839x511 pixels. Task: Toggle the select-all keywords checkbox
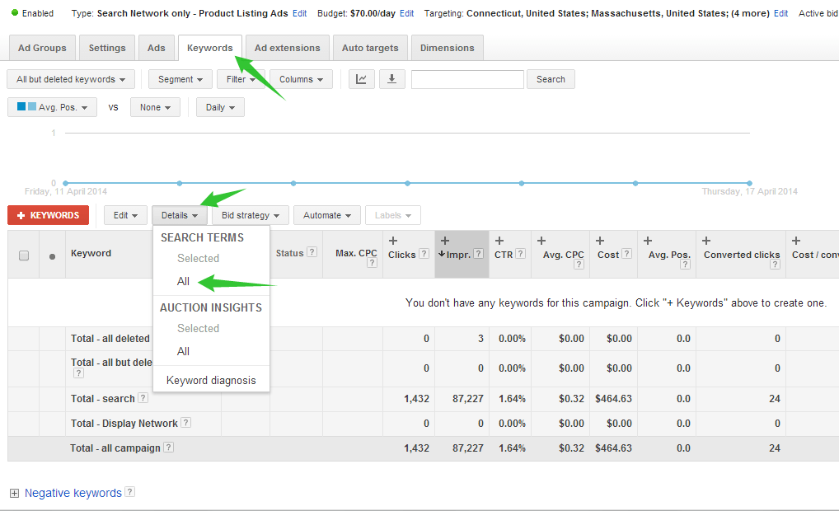(x=24, y=255)
